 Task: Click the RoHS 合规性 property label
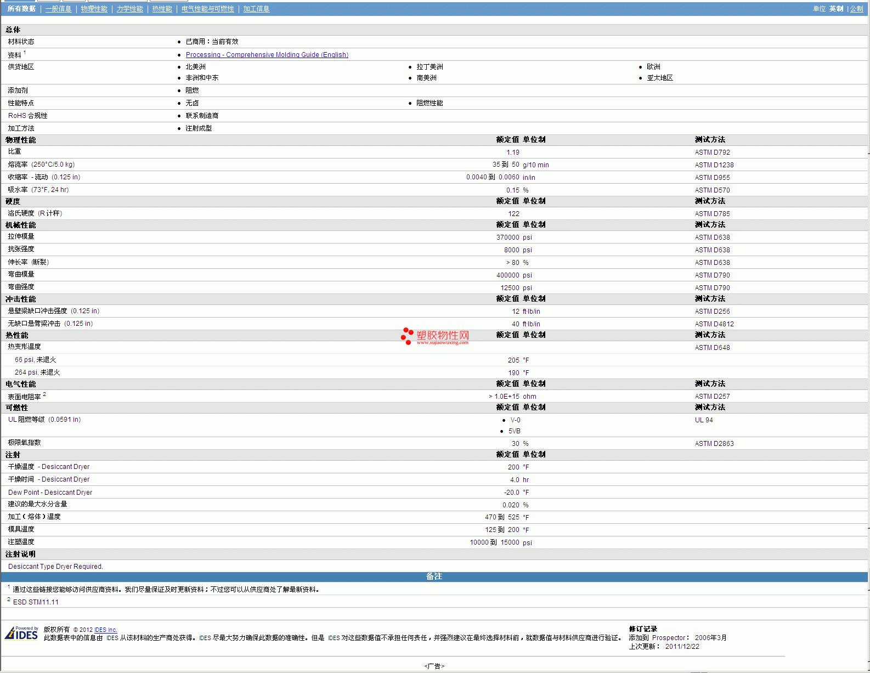[27, 116]
